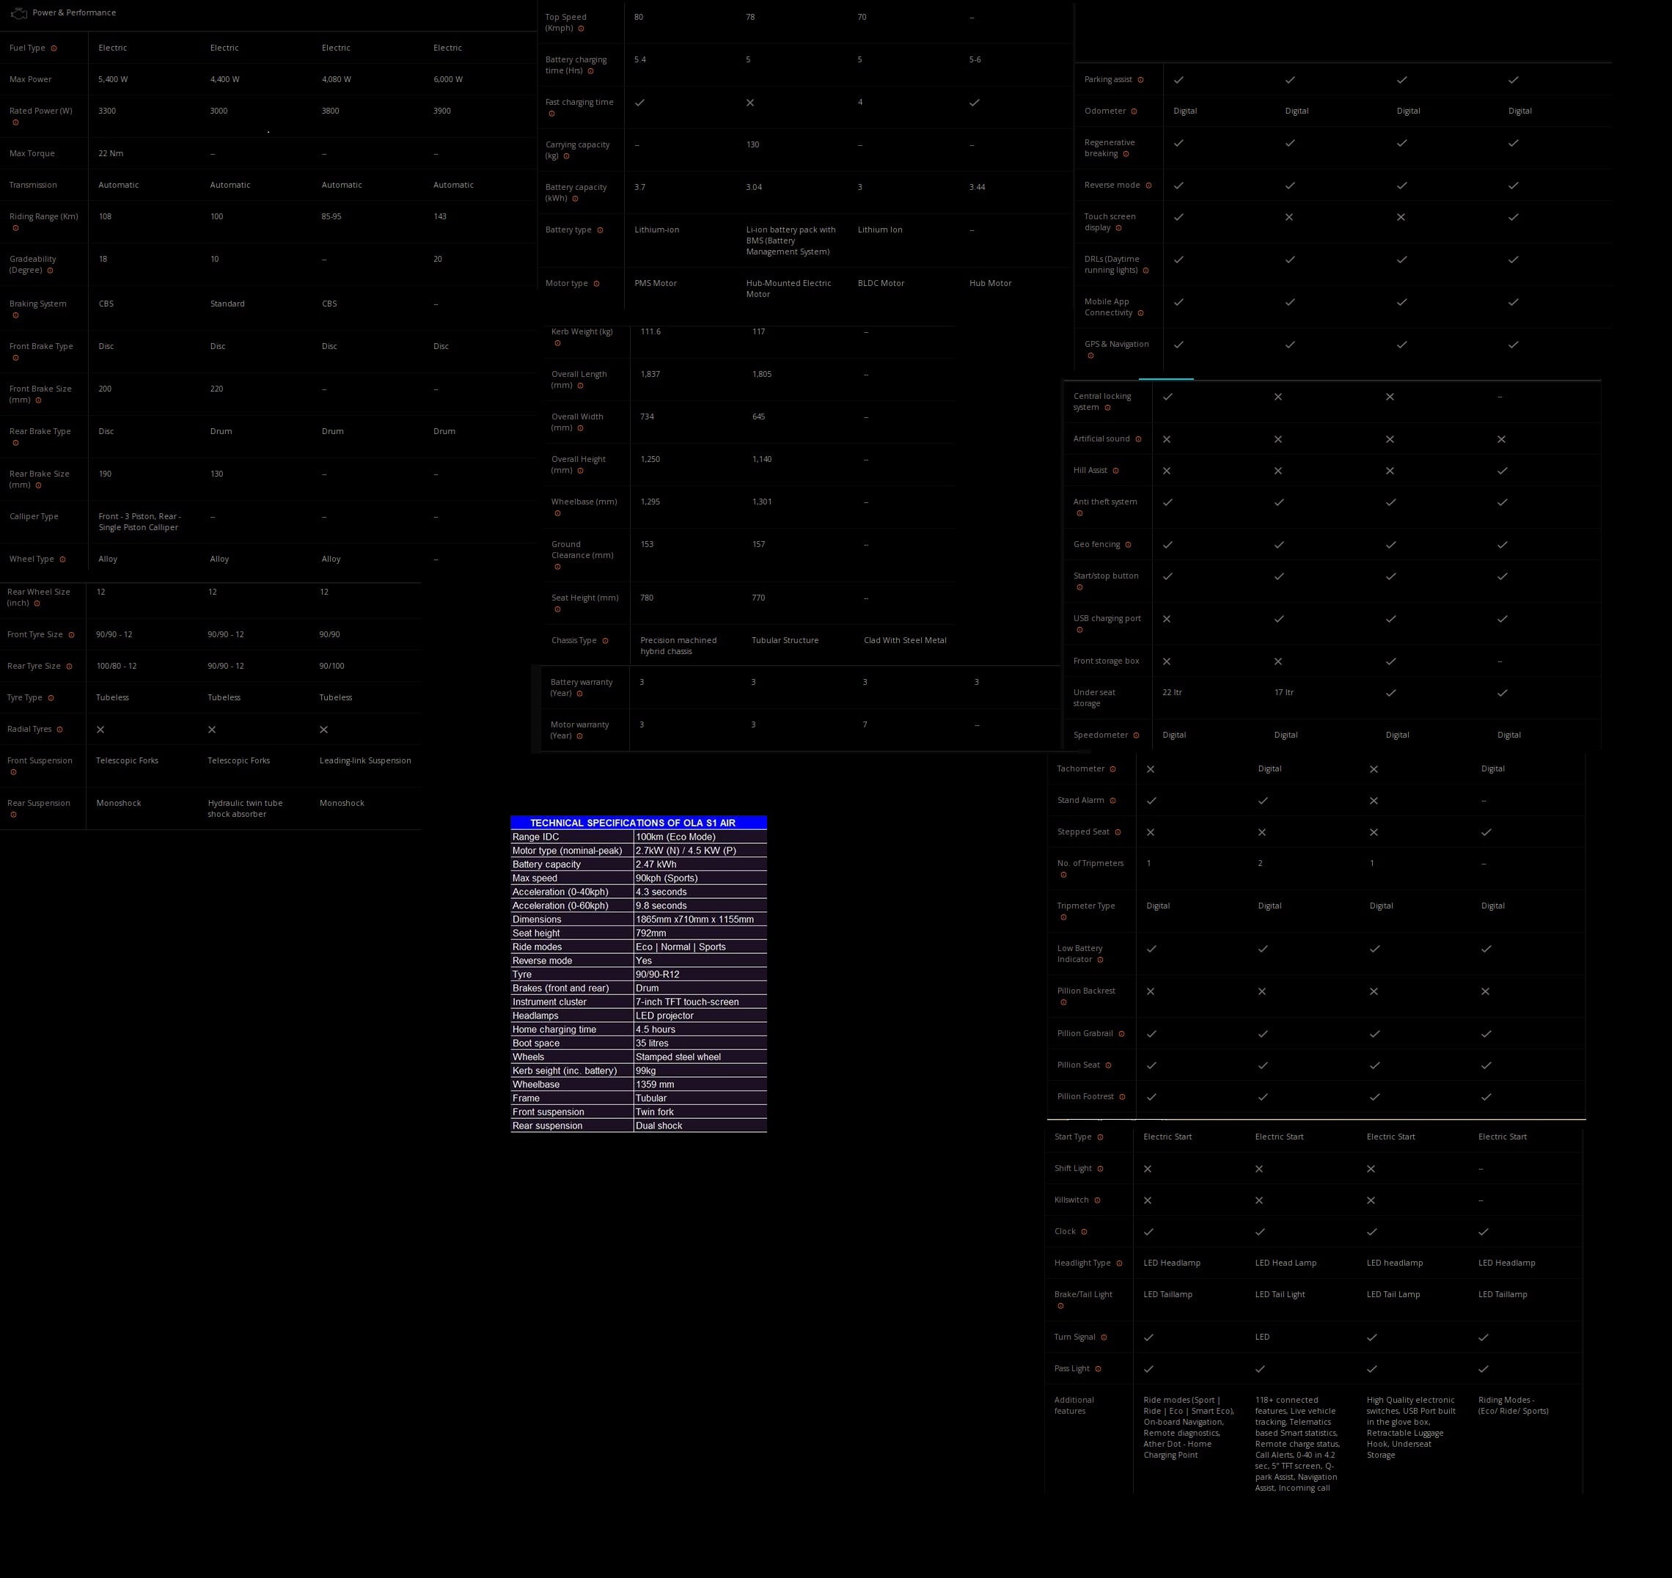Click the '5,400 W' max power cell
Image resolution: width=1672 pixels, height=1578 pixels.
pyautogui.click(x=113, y=79)
